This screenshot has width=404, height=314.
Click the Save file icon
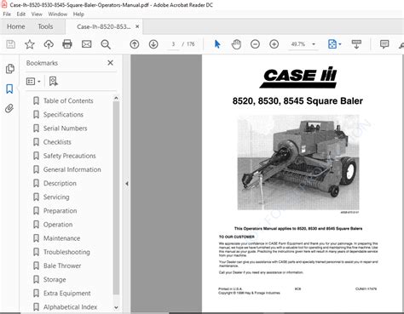(x=11, y=44)
